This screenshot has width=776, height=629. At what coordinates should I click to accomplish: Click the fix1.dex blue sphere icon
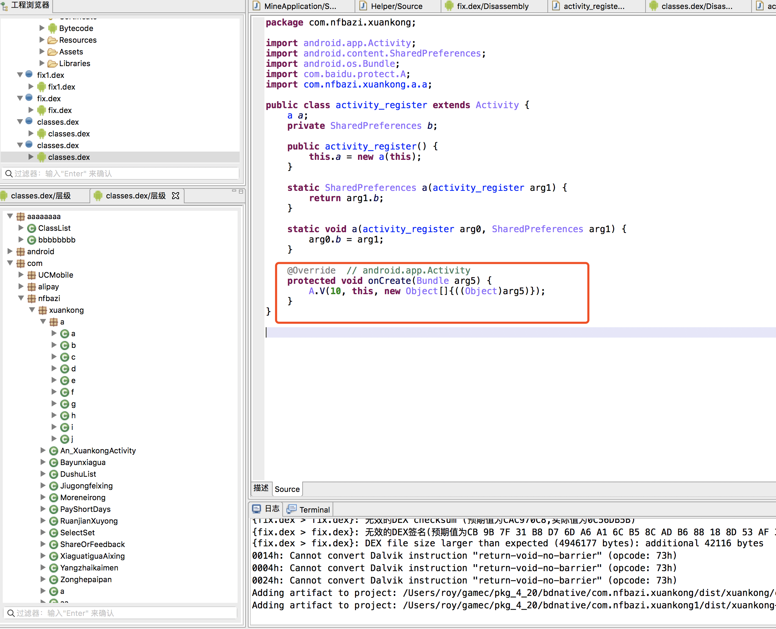(x=29, y=75)
